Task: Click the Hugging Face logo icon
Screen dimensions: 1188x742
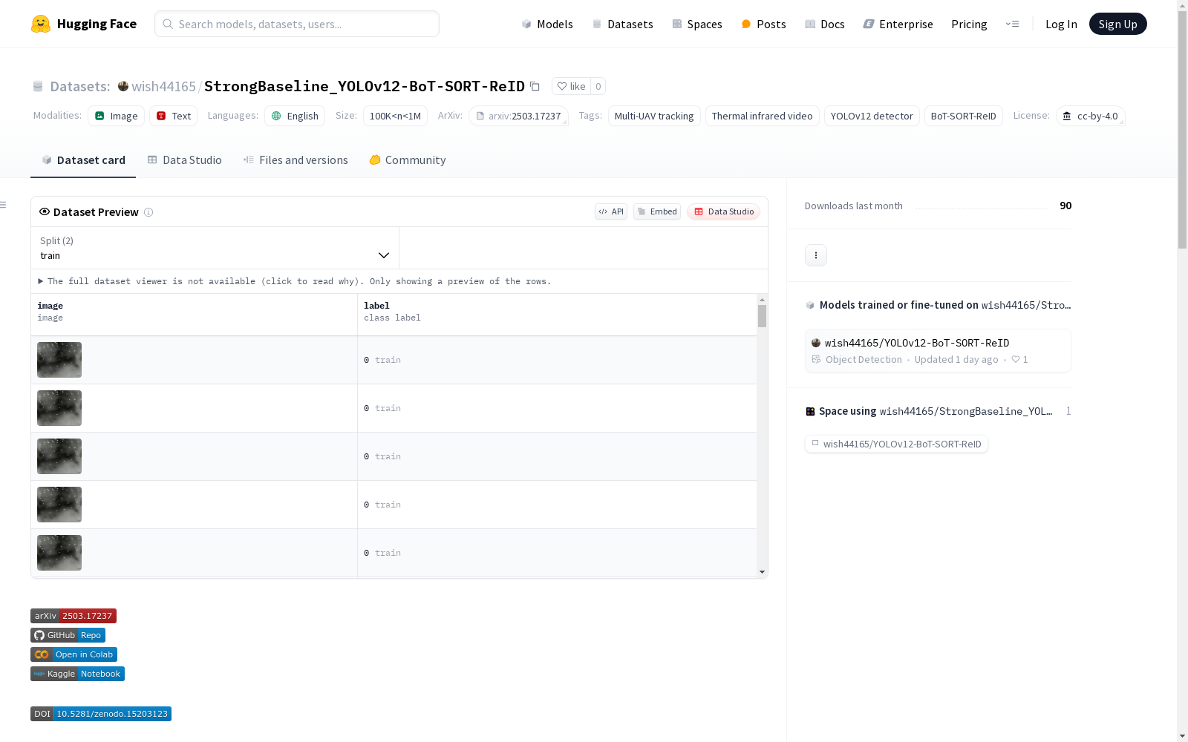Action: (41, 24)
